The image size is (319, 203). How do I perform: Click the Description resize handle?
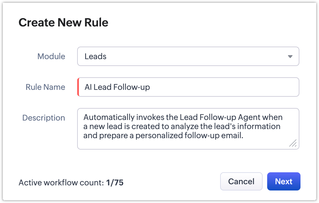[x=293, y=143]
